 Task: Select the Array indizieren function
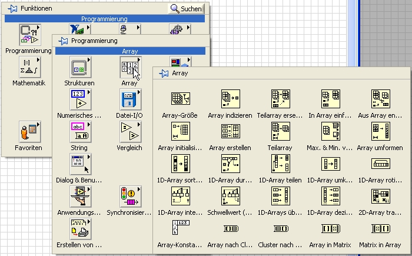(x=231, y=99)
